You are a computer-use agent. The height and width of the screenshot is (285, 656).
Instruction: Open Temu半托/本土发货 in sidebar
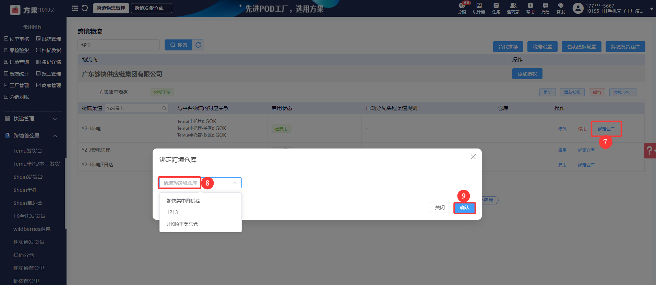pos(36,164)
